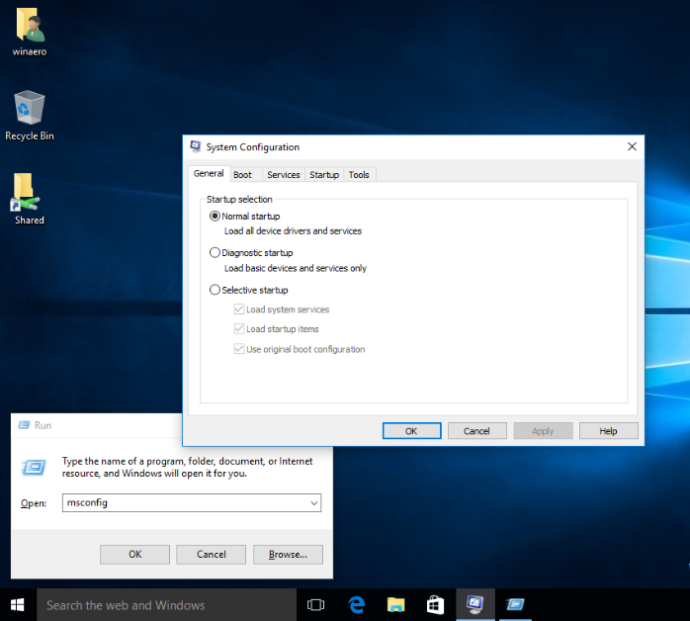
Task: Click OK in the Run dialog
Action: click(x=134, y=555)
